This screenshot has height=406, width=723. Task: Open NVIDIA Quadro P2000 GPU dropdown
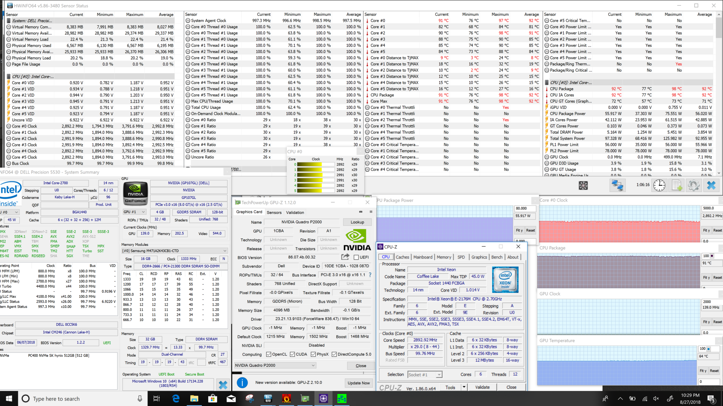275,365
